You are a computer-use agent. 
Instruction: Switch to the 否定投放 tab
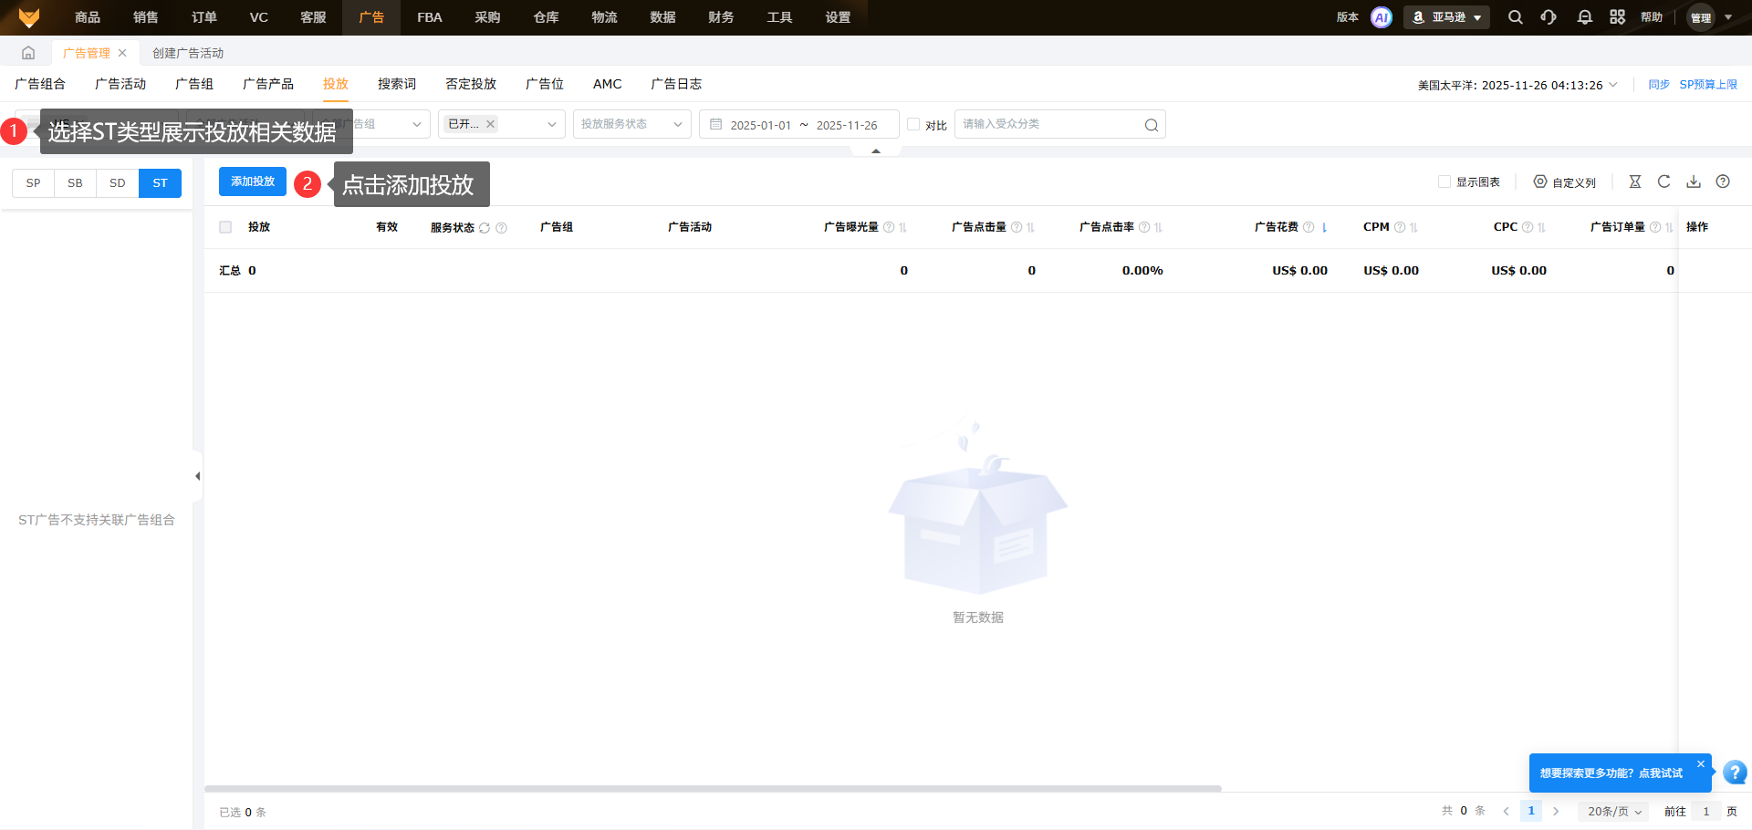point(471,84)
